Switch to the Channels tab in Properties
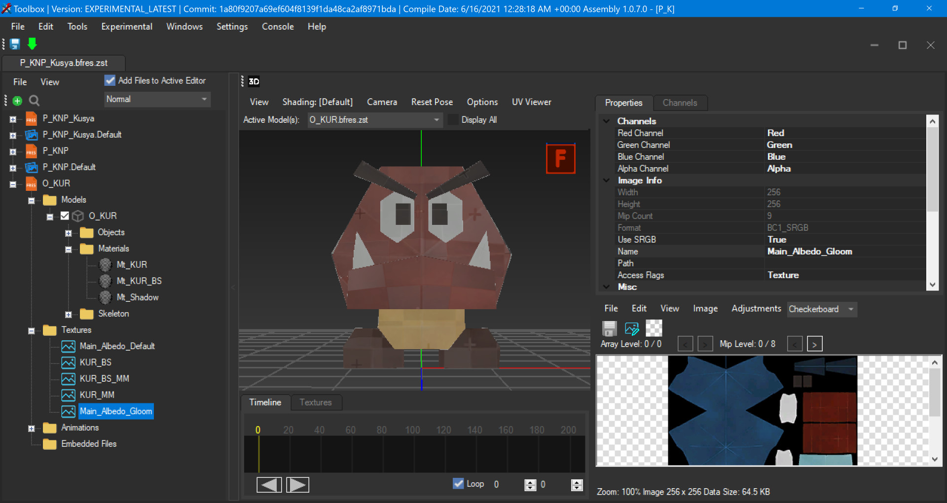 pyautogui.click(x=680, y=103)
